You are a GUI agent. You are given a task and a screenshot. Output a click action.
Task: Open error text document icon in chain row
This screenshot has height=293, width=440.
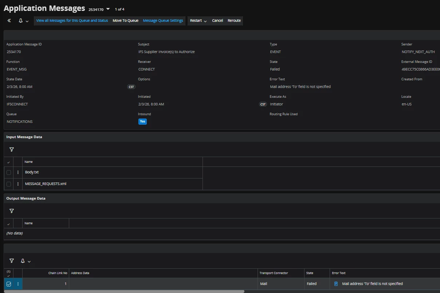(x=336, y=284)
